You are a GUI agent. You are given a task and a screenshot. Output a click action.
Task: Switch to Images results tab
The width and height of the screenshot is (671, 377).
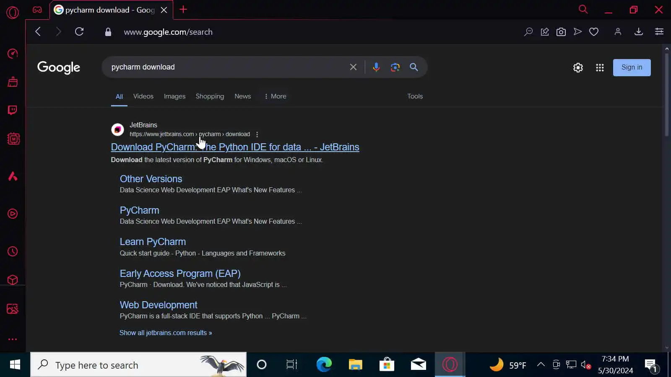click(174, 96)
